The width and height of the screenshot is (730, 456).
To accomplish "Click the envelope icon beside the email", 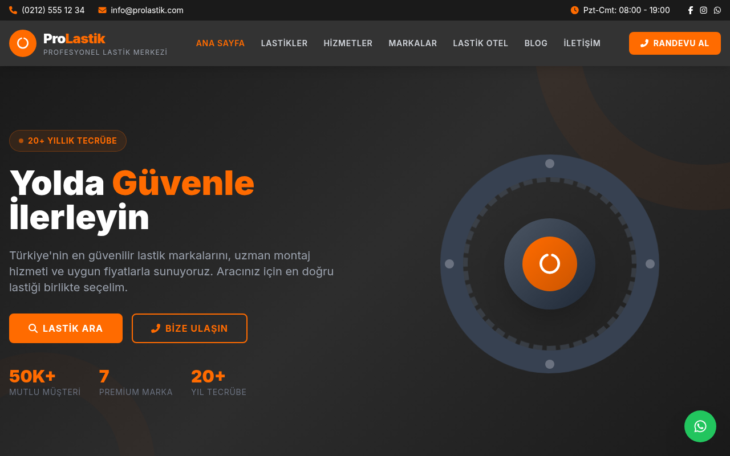I will [103, 10].
